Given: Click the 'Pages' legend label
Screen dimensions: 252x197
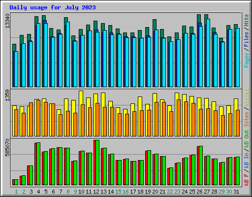Looking at the screenshot, I should (247, 60).
